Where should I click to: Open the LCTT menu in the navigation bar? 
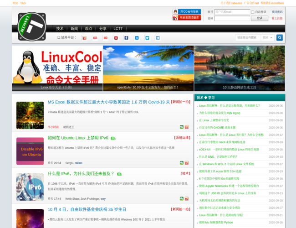pos(118,29)
